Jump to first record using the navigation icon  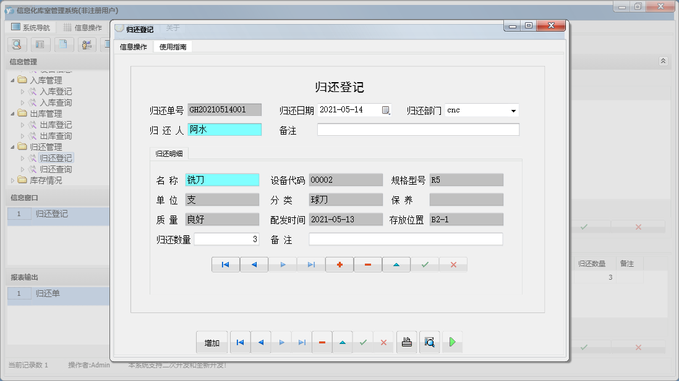225,264
